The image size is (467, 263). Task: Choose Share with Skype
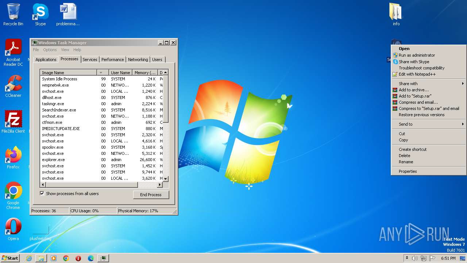click(x=428, y=62)
